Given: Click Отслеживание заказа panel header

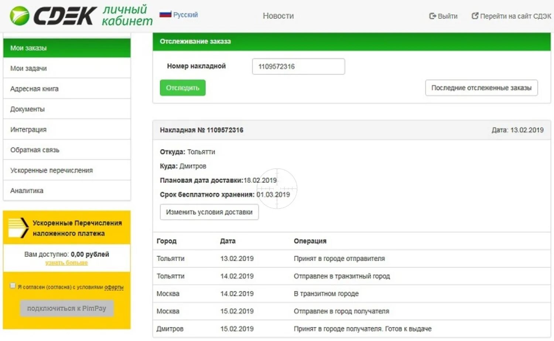Looking at the screenshot, I should (x=352, y=41).
